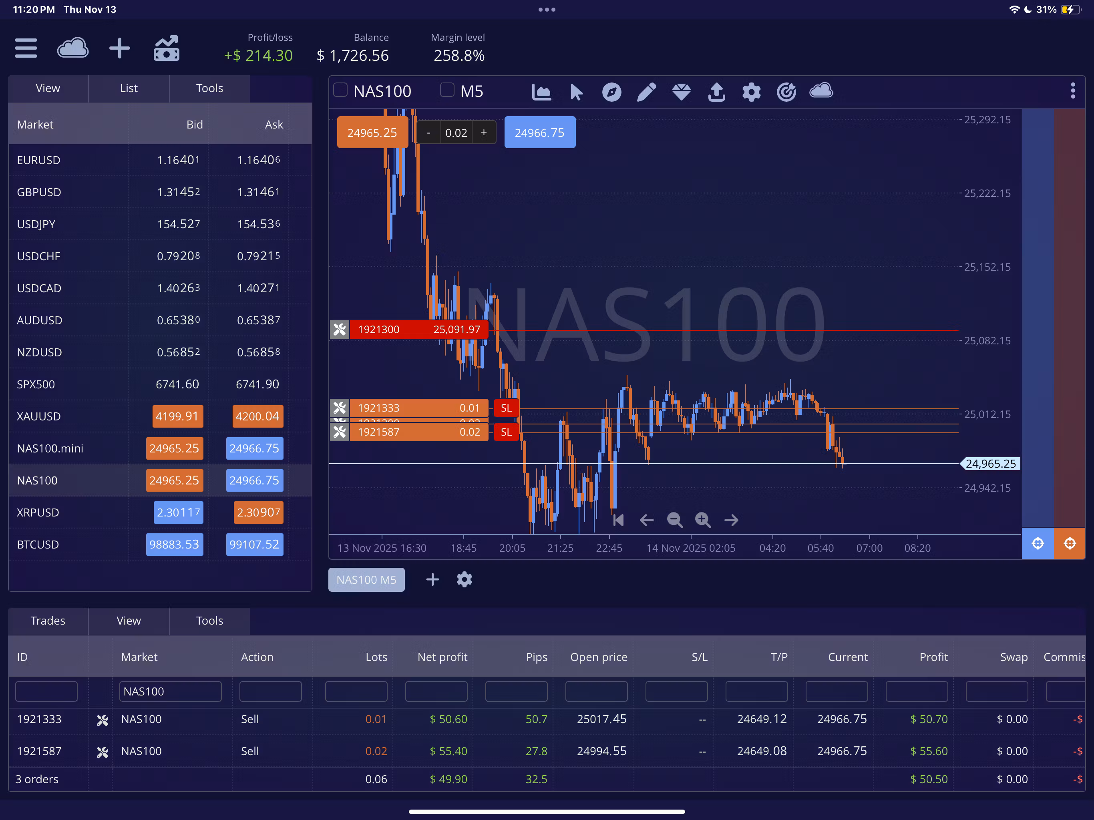Click XAUUSD bid price 4199.91

[177, 416]
